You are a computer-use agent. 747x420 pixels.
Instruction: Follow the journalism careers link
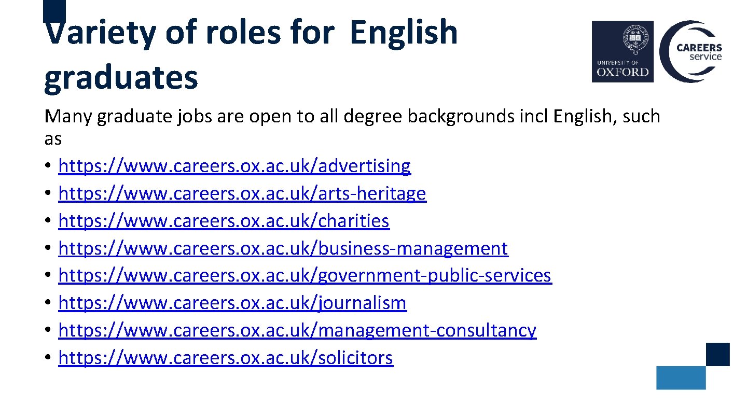(x=232, y=303)
